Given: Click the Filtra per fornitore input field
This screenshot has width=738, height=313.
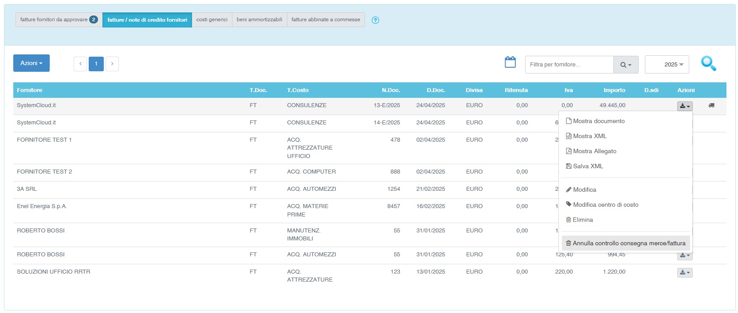Looking at the screenshot, I should [569, 65].
